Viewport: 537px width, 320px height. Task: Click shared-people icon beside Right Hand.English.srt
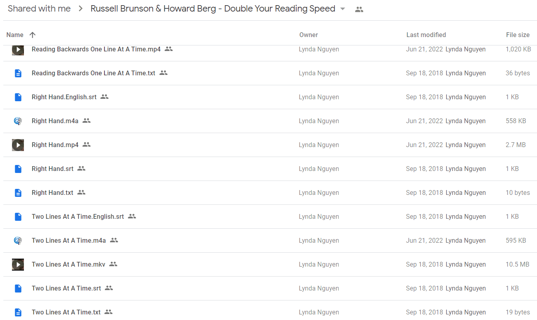click(x=104, y=97)
